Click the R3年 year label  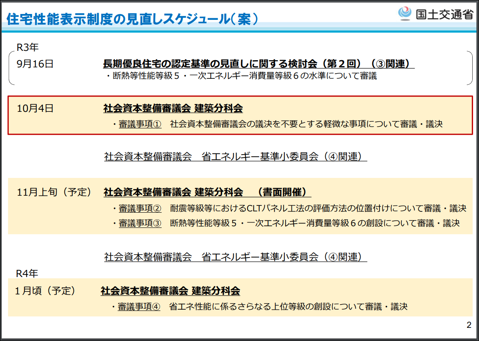click(28, 47)
